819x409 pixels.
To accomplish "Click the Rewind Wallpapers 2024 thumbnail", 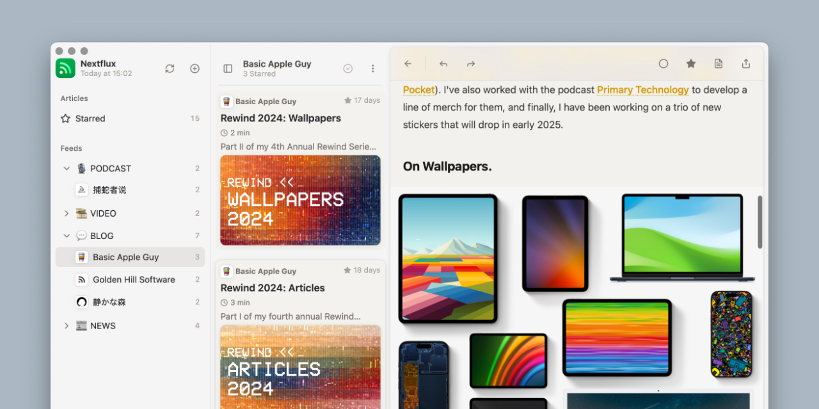I will coord(301,200).
